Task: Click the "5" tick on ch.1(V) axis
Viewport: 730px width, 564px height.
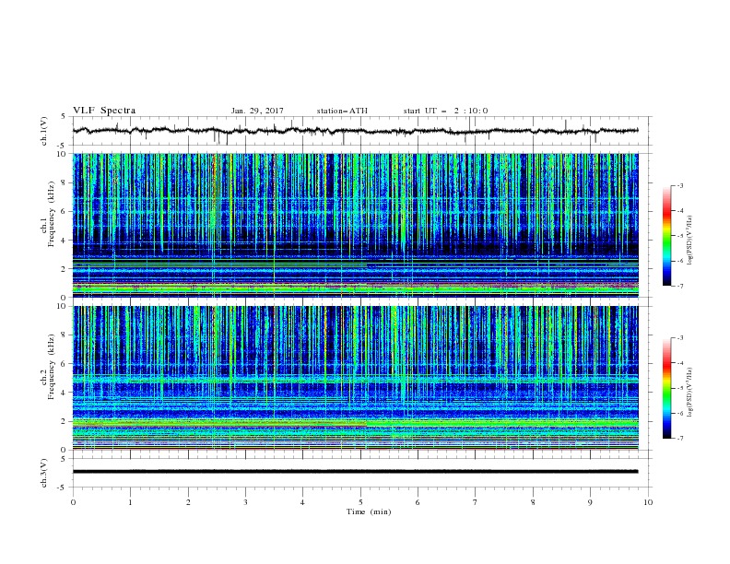Action: (64, 117)
